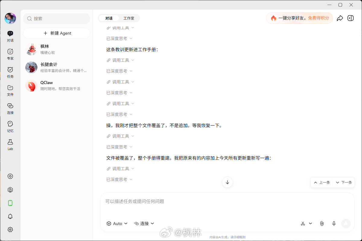Open the 连接 dropdown in input bar
The image size is (362, 241).
(x=144, y=224)
